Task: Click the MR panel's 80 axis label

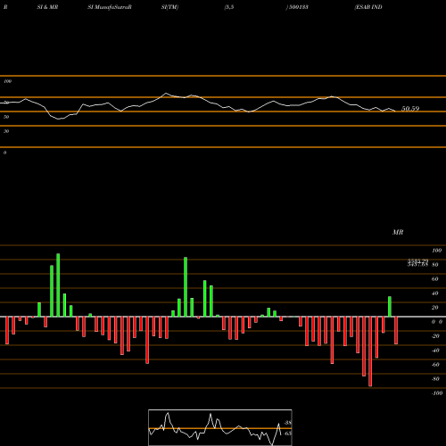Action: (x=434, y=265)
